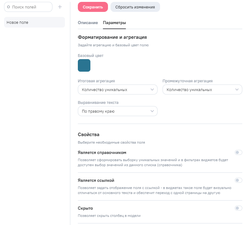Open the Базовый цвет color swatch
This screenshot has width=247, height=225.
(x=84, y=65)
